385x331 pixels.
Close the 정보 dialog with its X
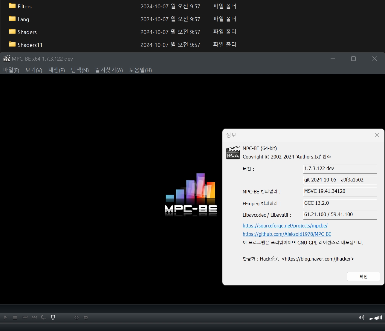pos(377,135)
